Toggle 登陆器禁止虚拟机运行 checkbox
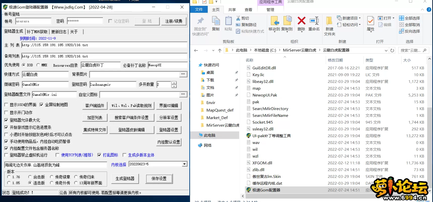This screenshot has width=433, height=202. [x=6, y=155]
